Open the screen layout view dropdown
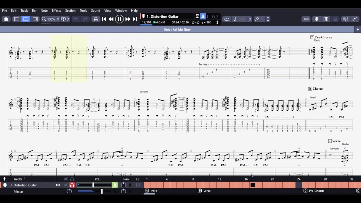The image size is (361, 203). pos(65,19)
